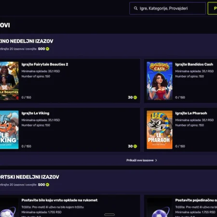
Task: Click the search magnifier icon
Action: pyautogui.click(x=136, y=8)
